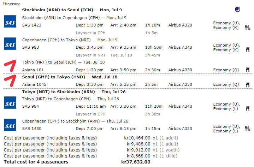Screen dimensions: 254x167
Task: Click the meal icon for Asiana 101
Action: 247,70
